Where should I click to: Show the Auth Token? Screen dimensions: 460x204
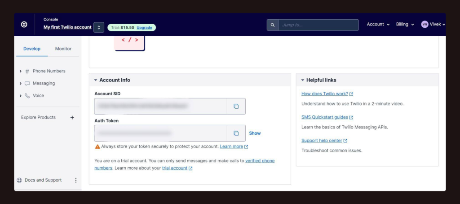255,133
